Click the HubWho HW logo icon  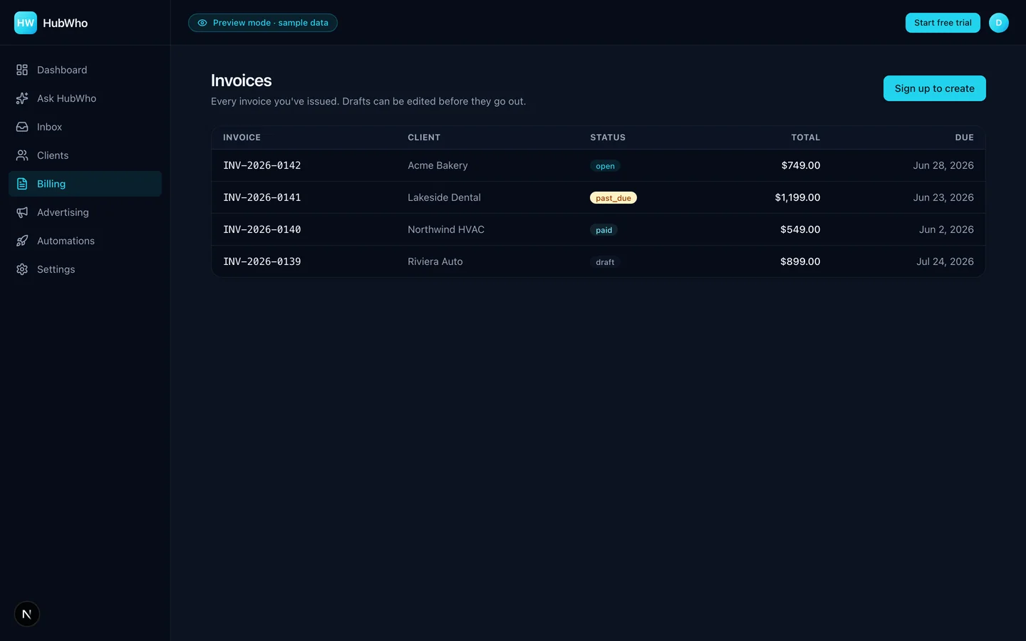tap(26, 23)
